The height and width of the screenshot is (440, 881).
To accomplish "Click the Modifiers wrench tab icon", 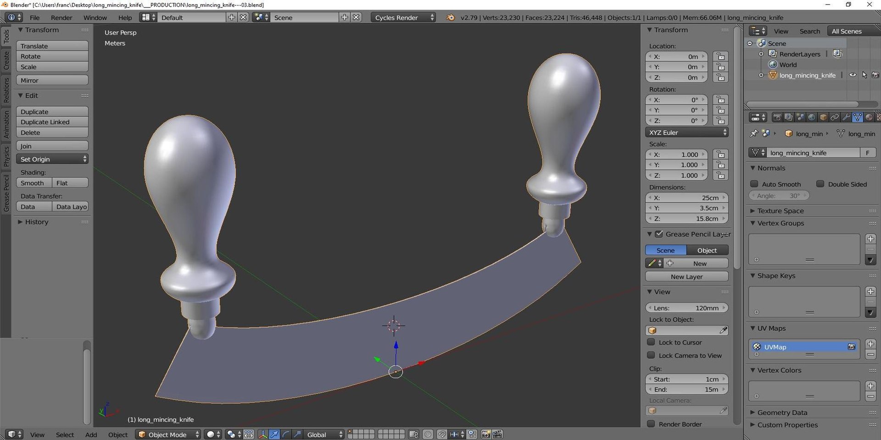I will pyautogui.click(x=846, y=117).
